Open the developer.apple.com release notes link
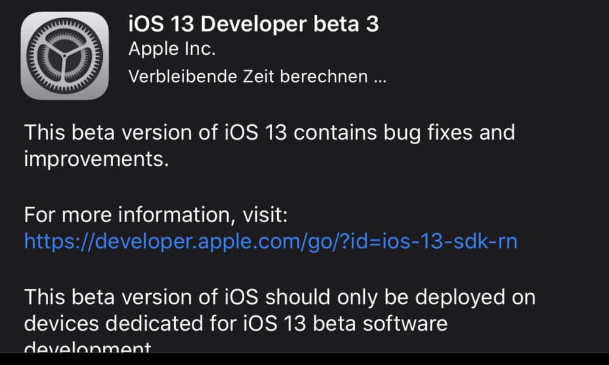The height and width of the screenshot is (365, 609). (271, 242)
